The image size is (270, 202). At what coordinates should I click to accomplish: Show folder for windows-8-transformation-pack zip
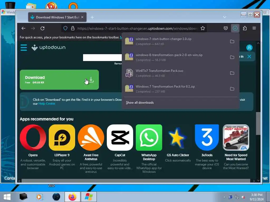coord(232,57)
